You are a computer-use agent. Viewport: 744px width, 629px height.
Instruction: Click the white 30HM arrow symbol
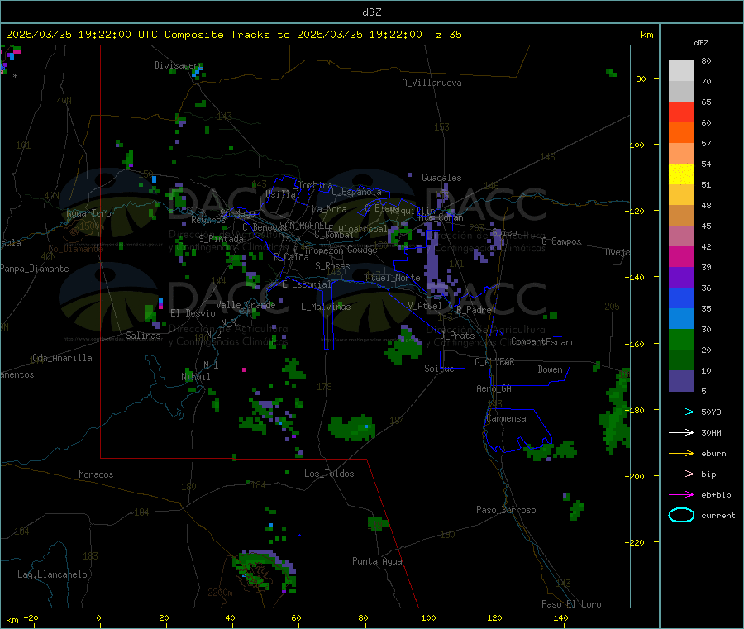click(x=681, y=432)
